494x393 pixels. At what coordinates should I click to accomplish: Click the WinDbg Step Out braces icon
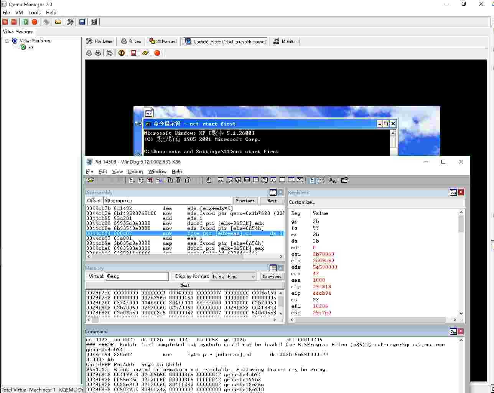188,180
